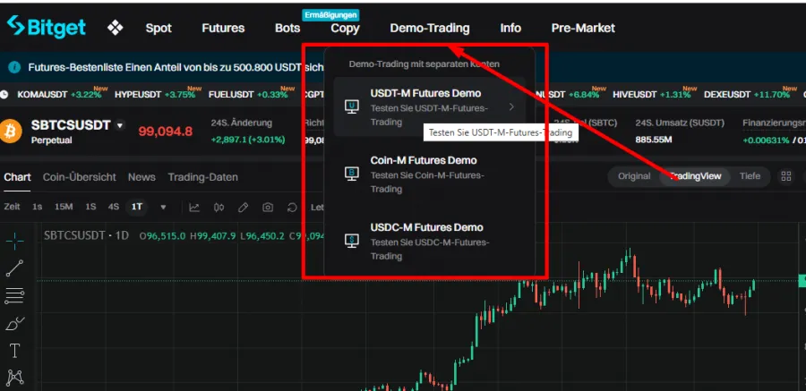Switch chart view to Original
The height and width of the screenshot is (391, 806).
coord(634,176)
